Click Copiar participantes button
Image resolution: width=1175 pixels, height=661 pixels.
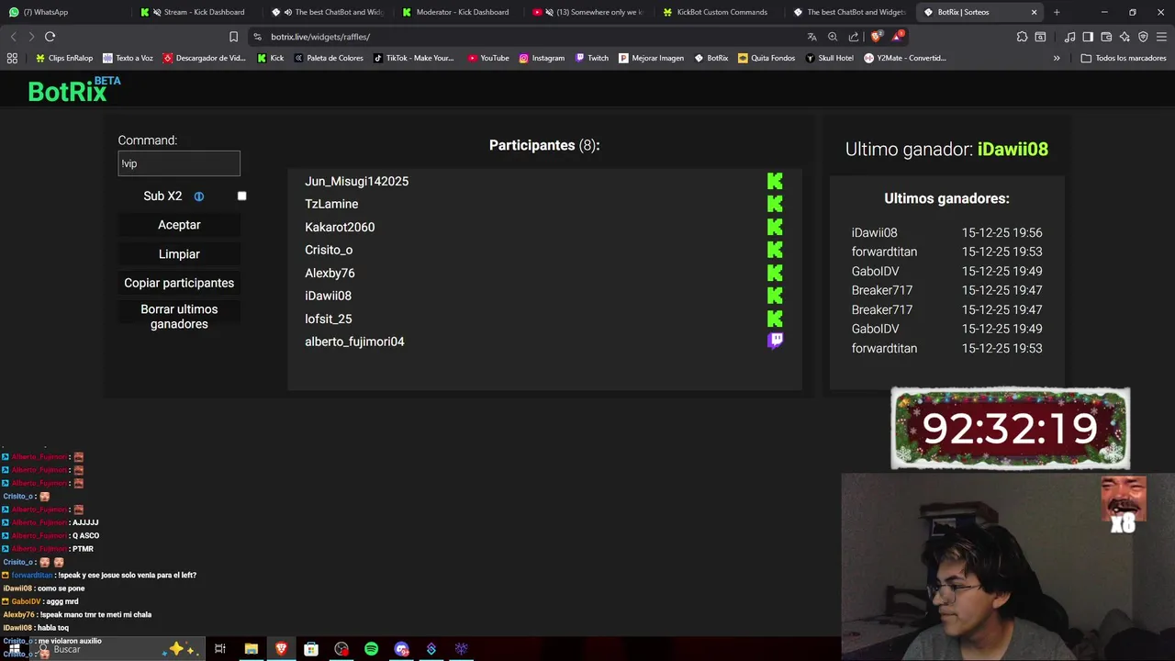click(x=179, y=283)
